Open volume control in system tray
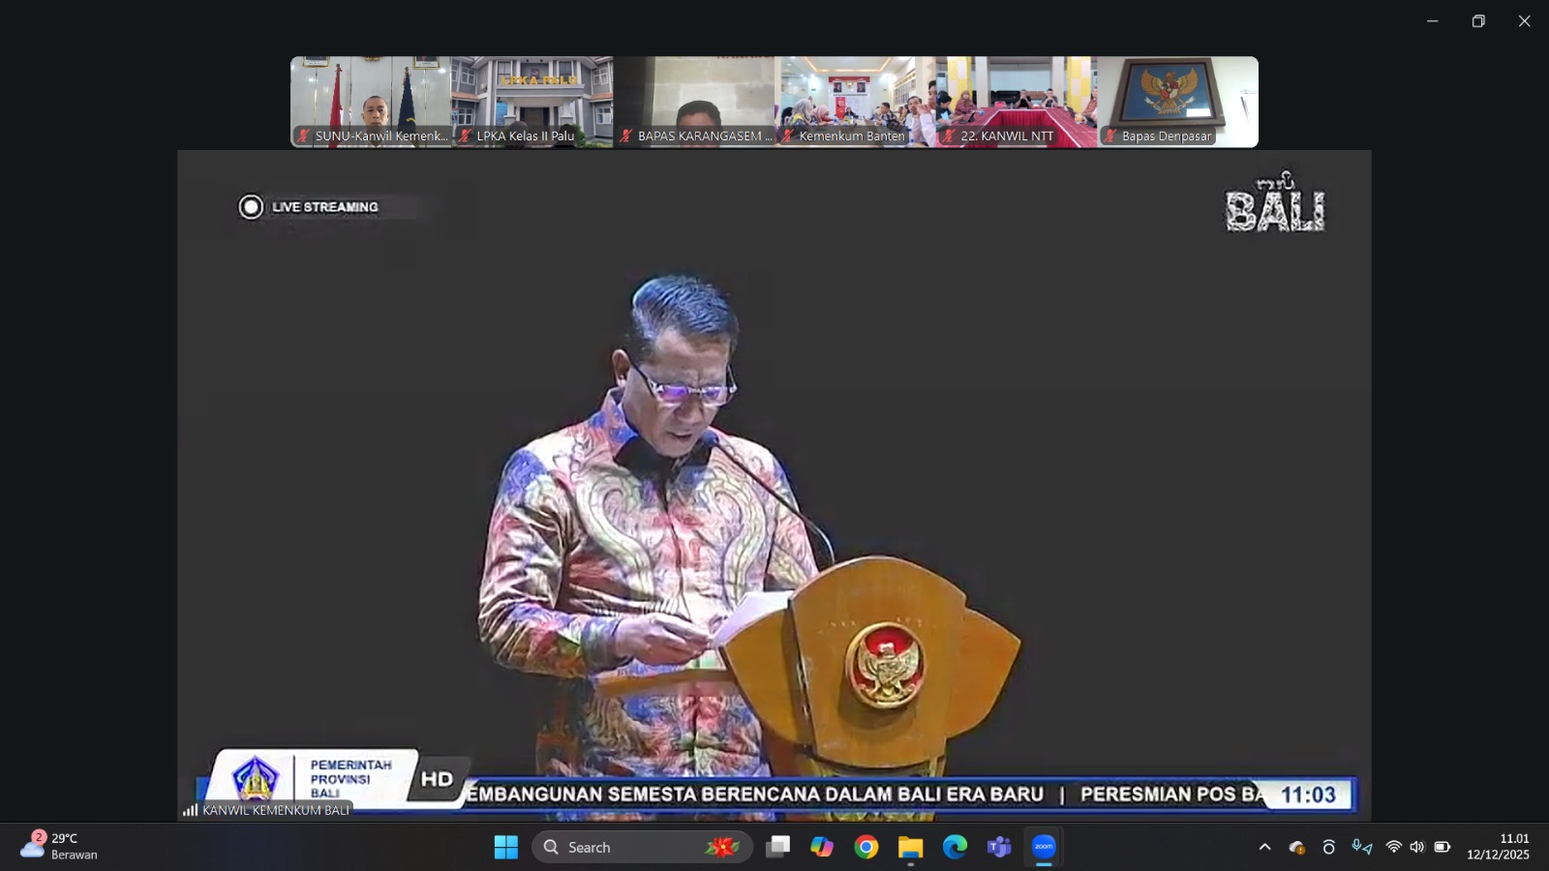 (x=1417, y=847)
